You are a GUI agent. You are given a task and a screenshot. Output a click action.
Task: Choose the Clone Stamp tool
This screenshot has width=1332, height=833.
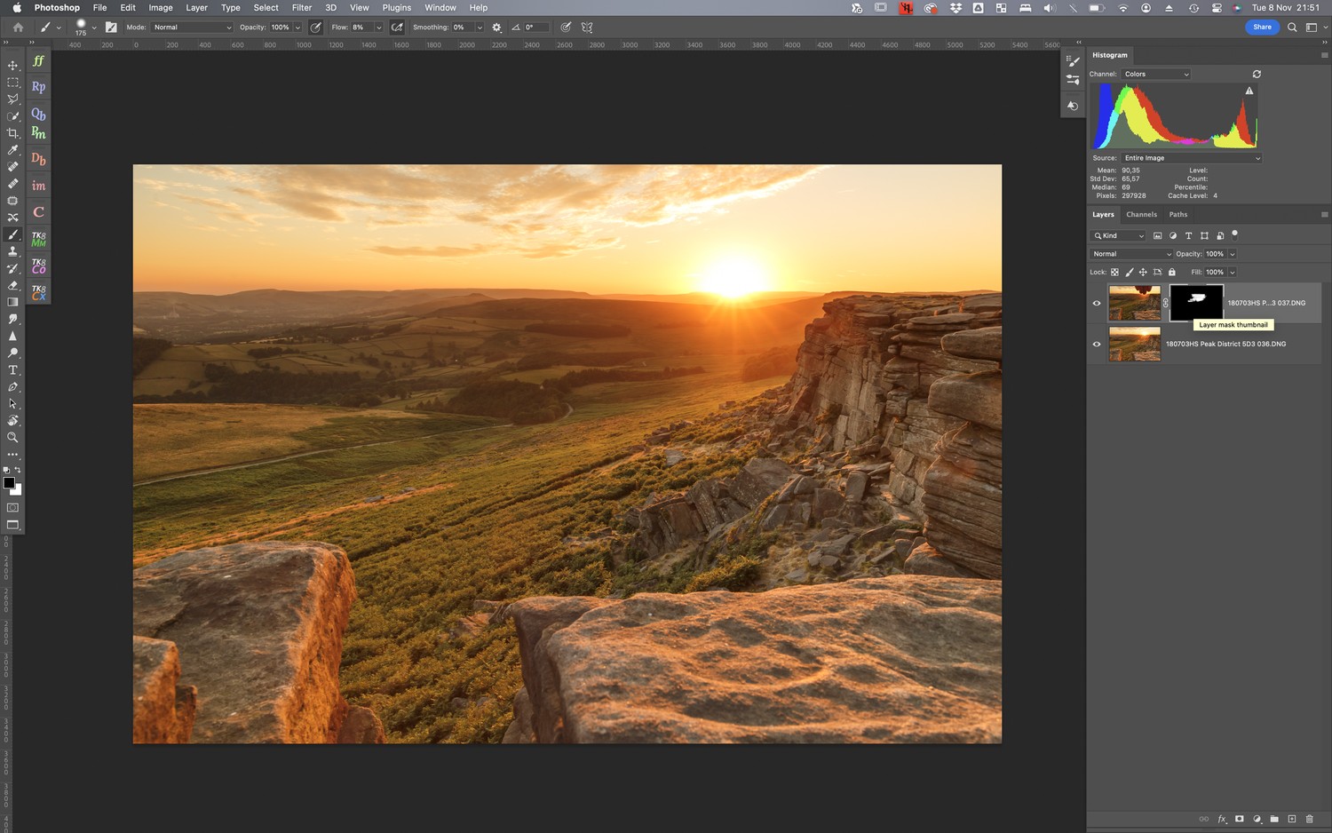[x=12, y=251]
